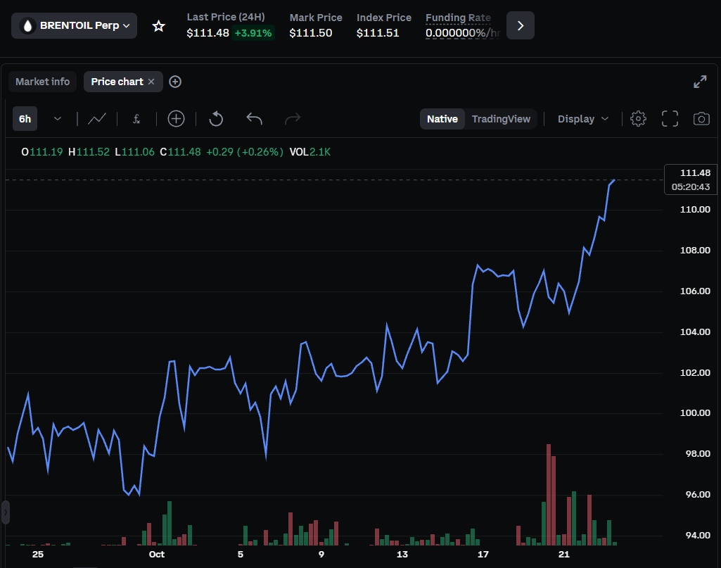Show more market stats with right arrow

pyautogui.click(x=520, y=25)
